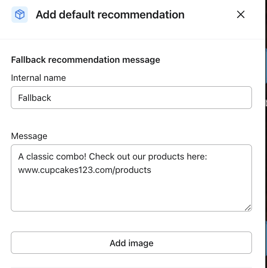Click the "Message" field label

(29, 136)
